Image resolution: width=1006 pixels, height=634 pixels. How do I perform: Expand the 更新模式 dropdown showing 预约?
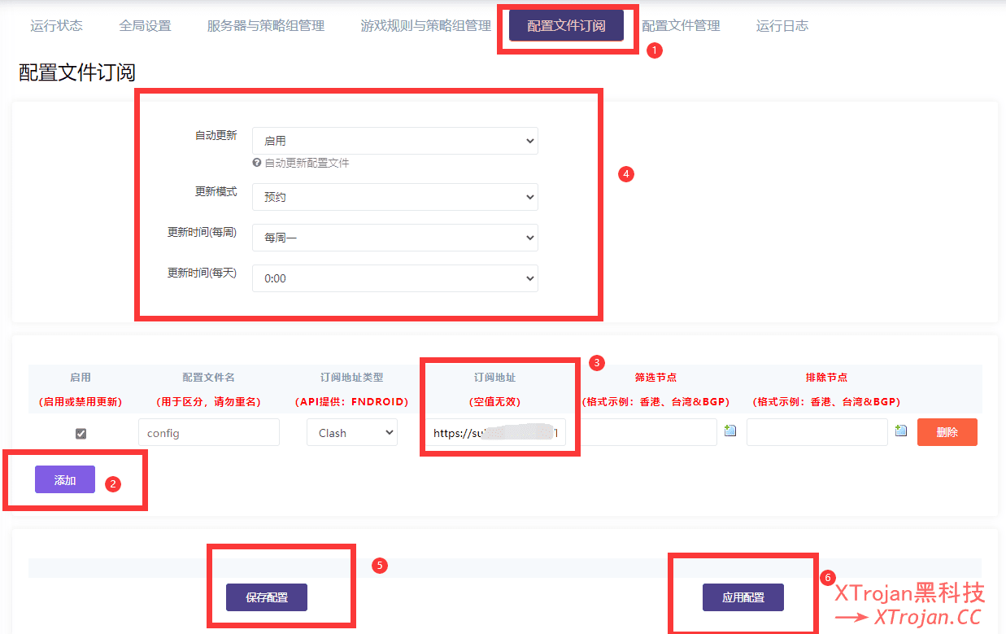click(395, 197)
